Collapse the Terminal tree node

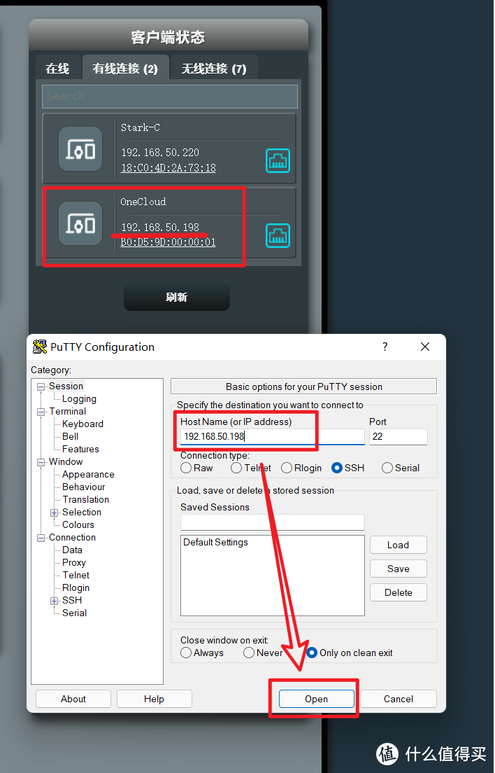[x=41, y=412]
